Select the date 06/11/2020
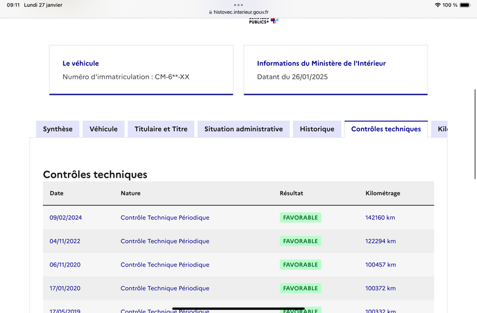477x313 pixels. [65, 265]
